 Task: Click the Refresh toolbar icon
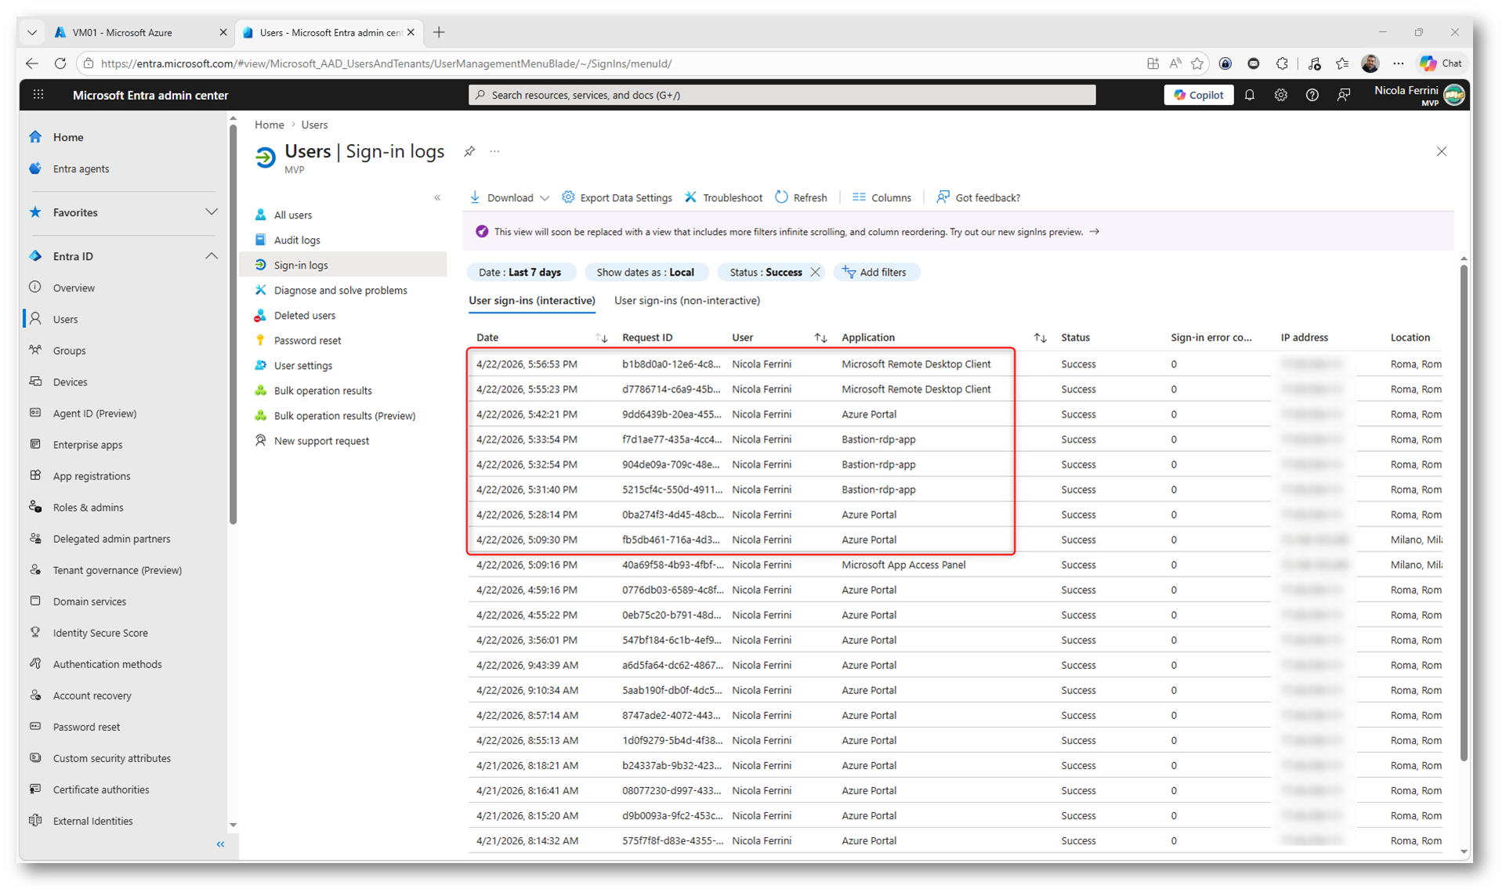(x=781, y=197)
